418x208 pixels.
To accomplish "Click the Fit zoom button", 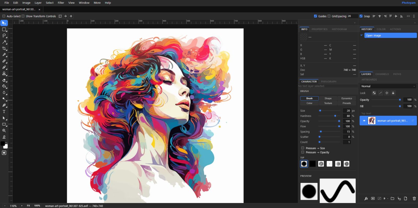I will (x=28, y=206).
